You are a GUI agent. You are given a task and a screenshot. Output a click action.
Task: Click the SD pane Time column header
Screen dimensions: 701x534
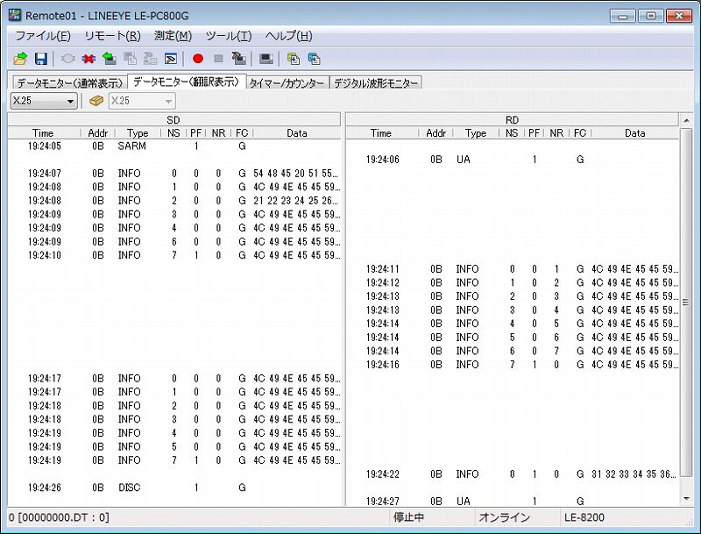(43, 133)
